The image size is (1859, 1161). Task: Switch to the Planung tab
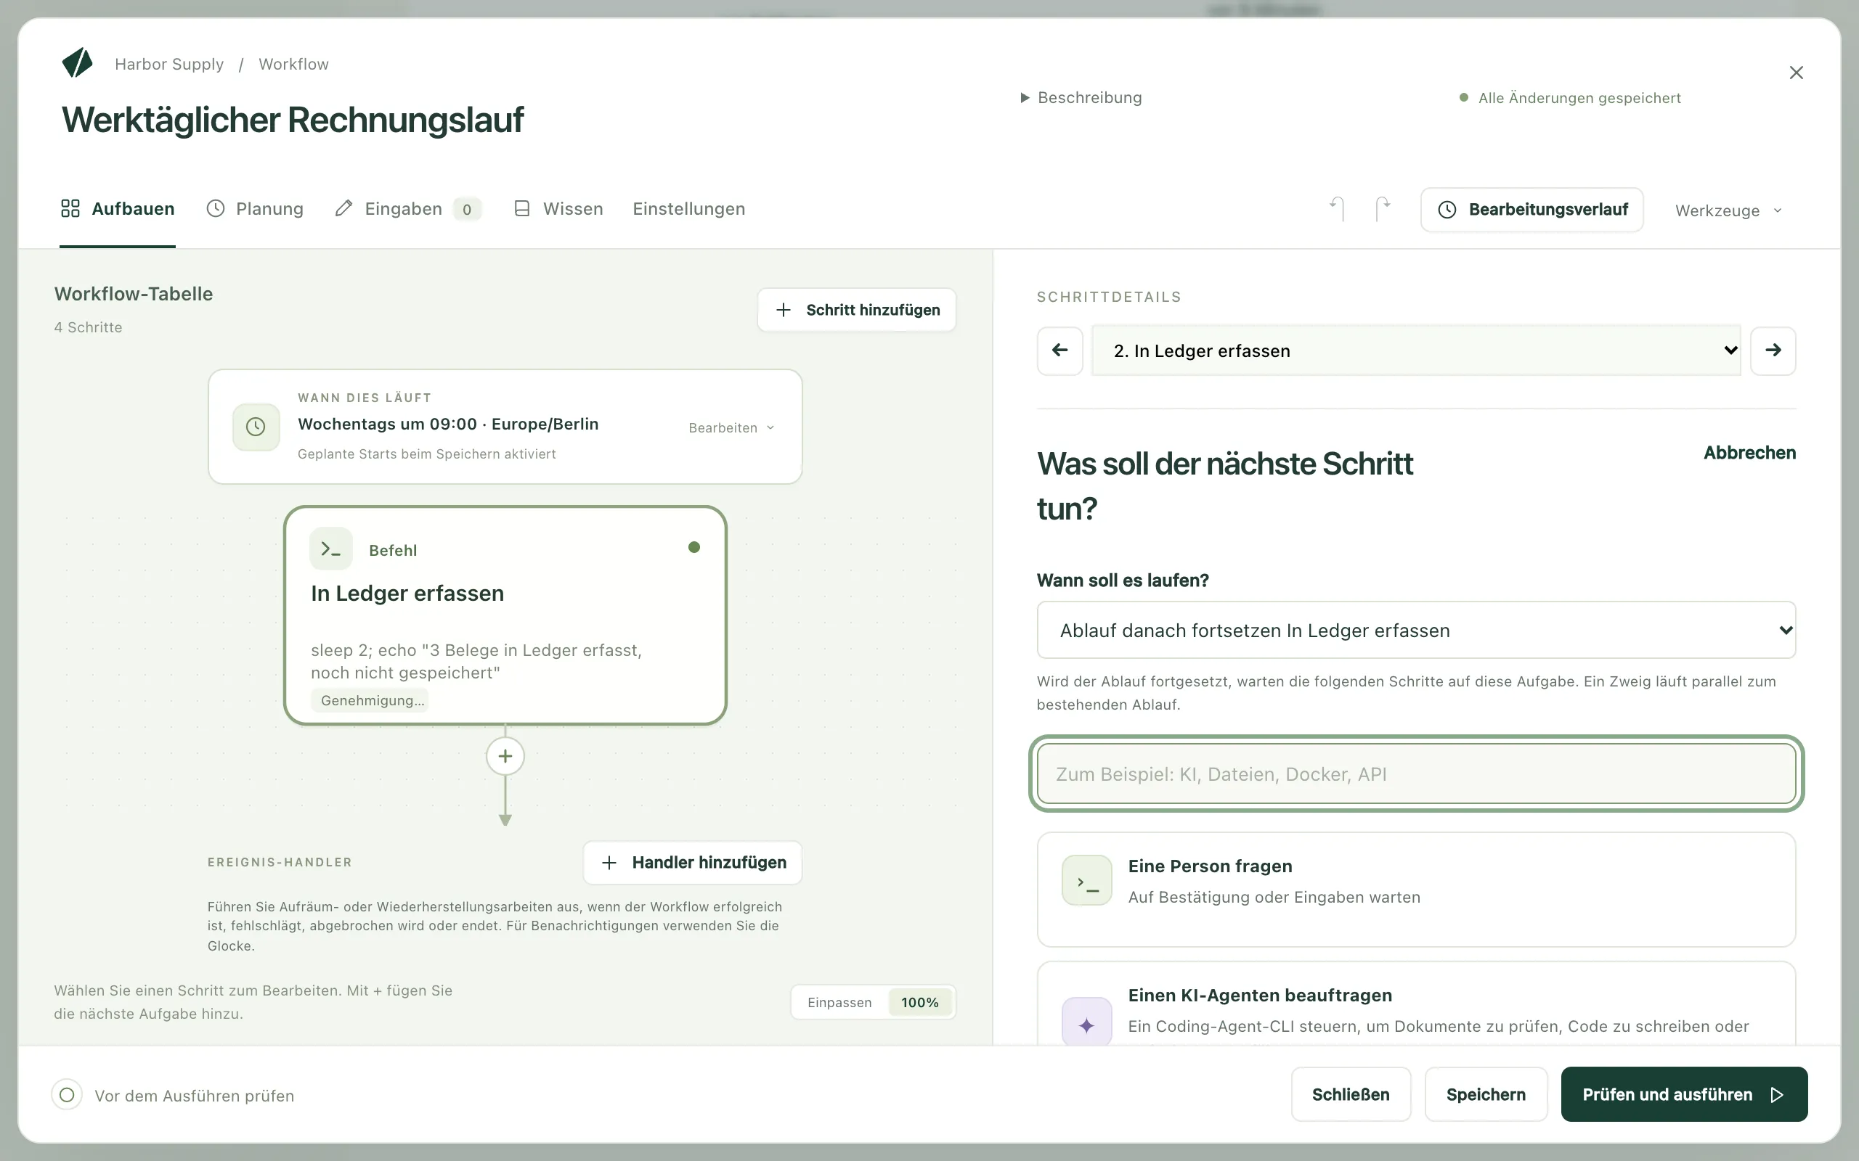pyautogui.click(x=255, y=209)
